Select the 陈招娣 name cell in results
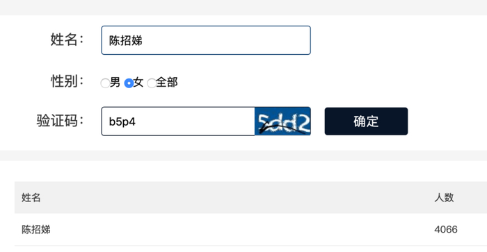 [36, 229]
